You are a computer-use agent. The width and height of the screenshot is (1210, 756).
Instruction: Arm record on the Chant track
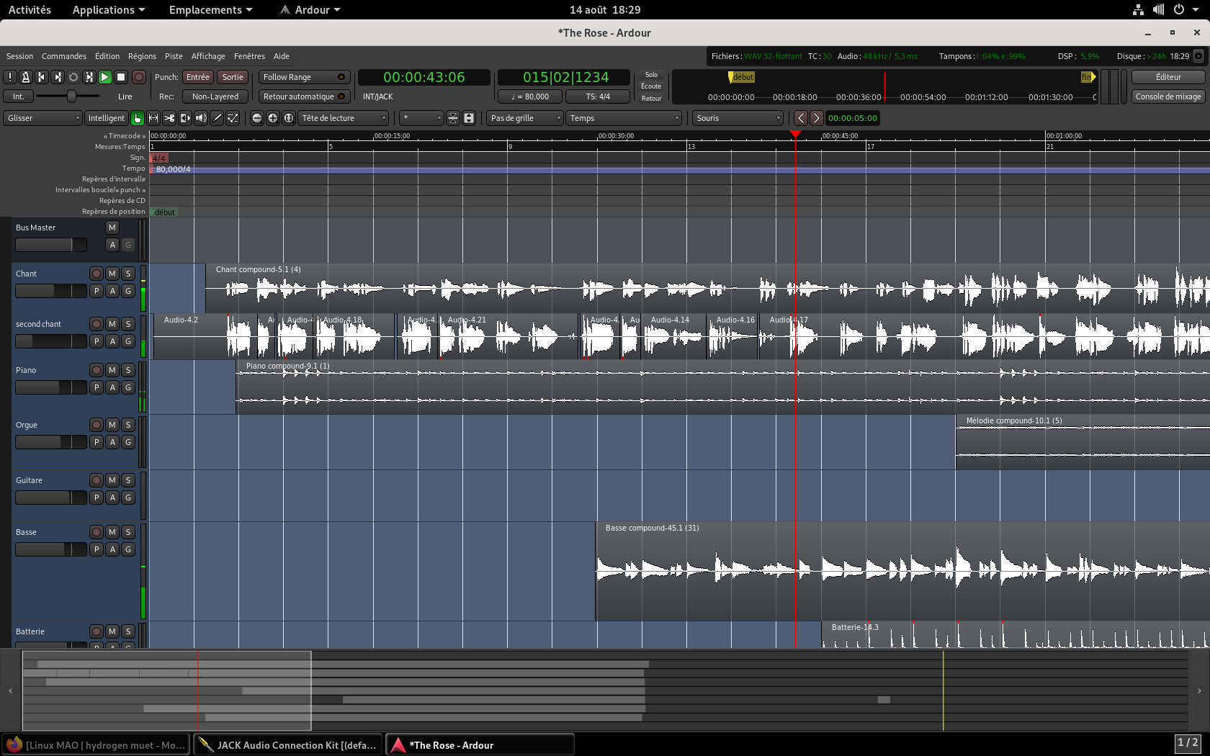[x=97, y=274]
